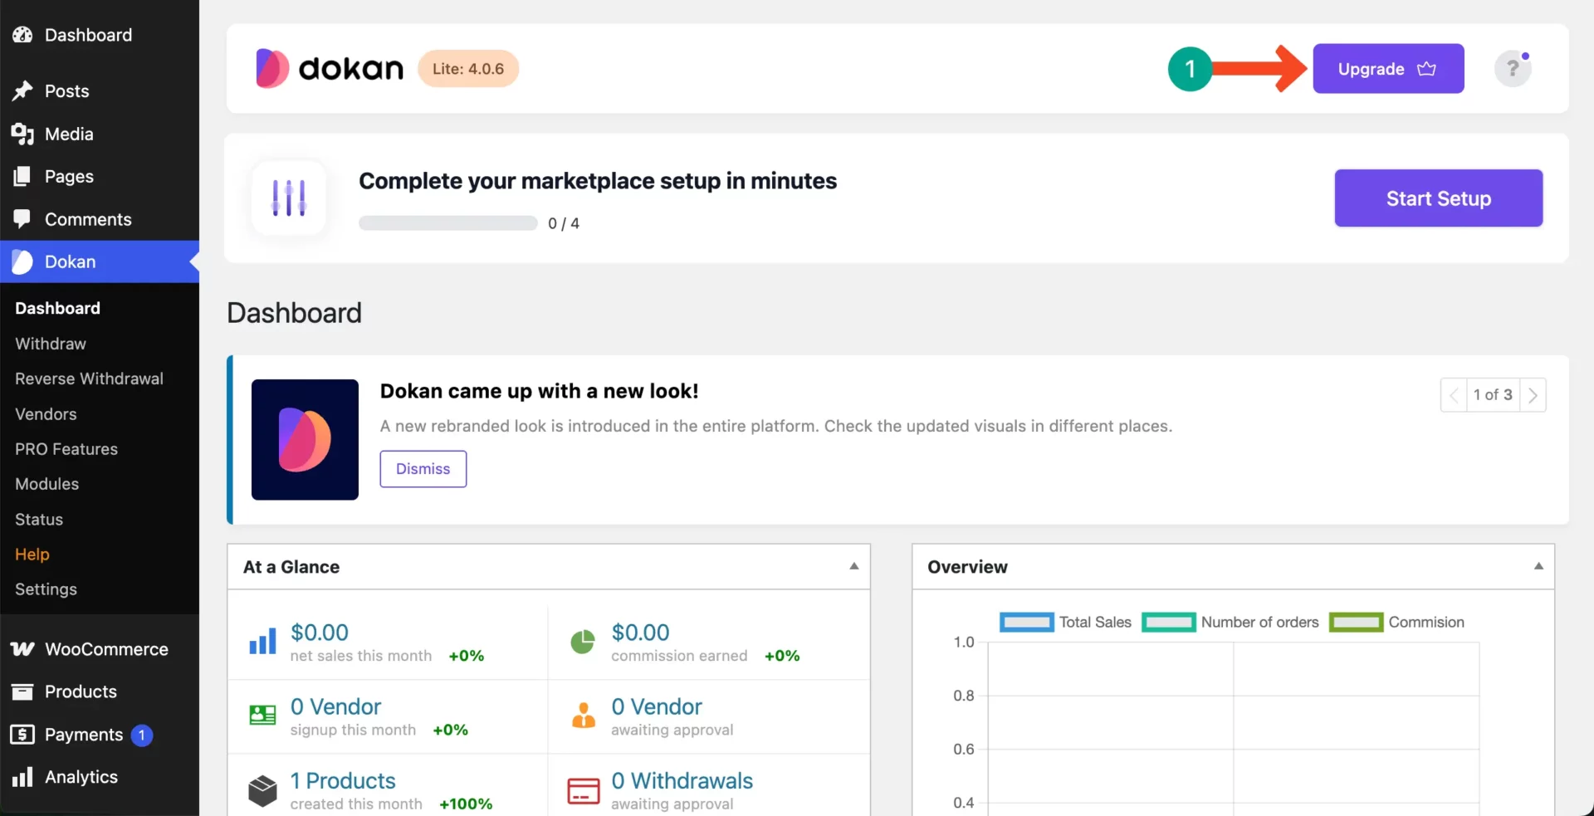Click the +100% products growth text

pyautogui.click(x=466, y=804)
